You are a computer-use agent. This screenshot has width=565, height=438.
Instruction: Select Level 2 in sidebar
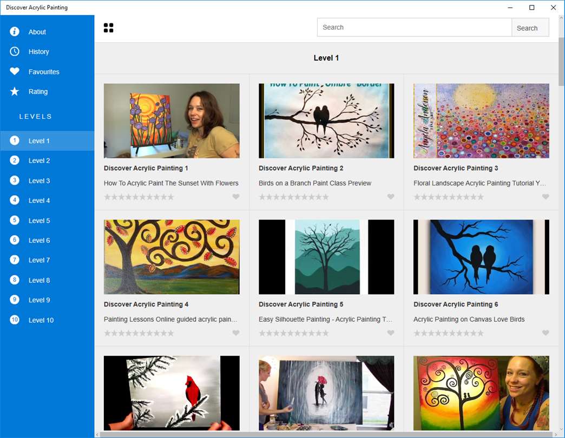pyautogui.click(x=47, y=161)
